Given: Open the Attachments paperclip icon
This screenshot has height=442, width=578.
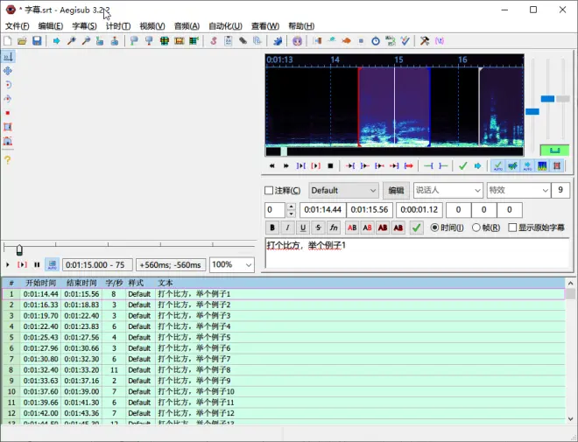Looking at the screenshot, I should (x=243, y=41).
